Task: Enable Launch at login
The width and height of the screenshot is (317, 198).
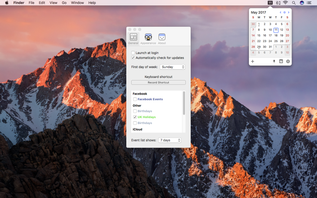Action: 133,53
